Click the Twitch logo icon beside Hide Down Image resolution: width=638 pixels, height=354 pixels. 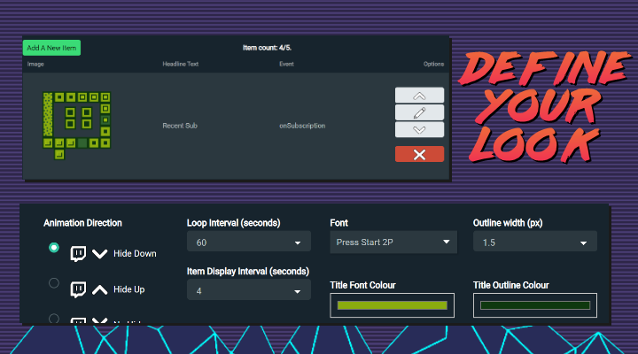78,254
